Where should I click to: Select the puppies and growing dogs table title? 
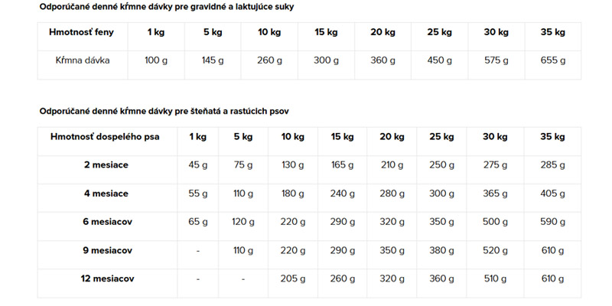[x=164, y=111]
